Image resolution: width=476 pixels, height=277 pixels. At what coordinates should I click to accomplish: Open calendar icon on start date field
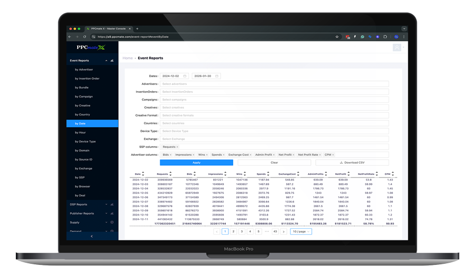tap(185, 76)
